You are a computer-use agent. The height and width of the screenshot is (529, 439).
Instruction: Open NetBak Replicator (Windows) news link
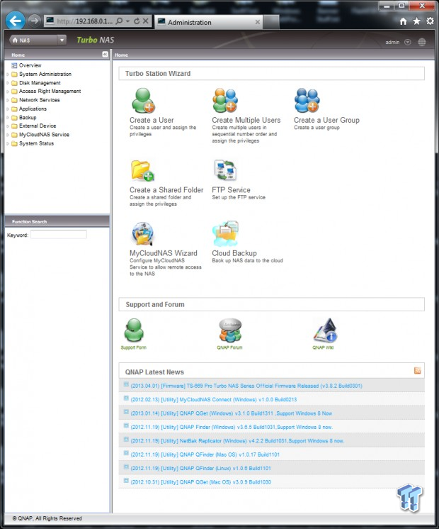[x=237, y=441]
